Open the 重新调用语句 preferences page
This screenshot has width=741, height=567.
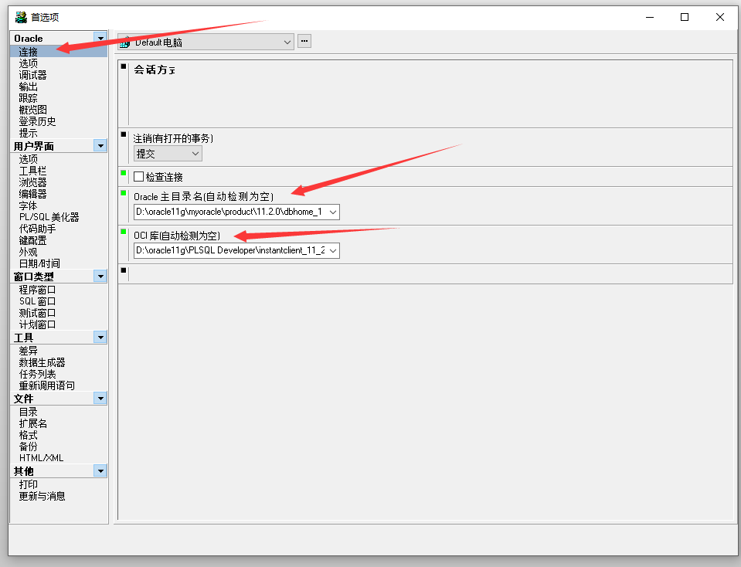[x=47, y=385]
